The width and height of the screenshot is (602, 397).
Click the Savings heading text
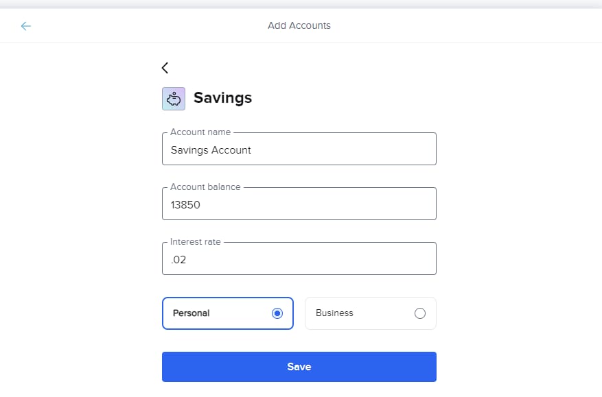click(222, 98)
